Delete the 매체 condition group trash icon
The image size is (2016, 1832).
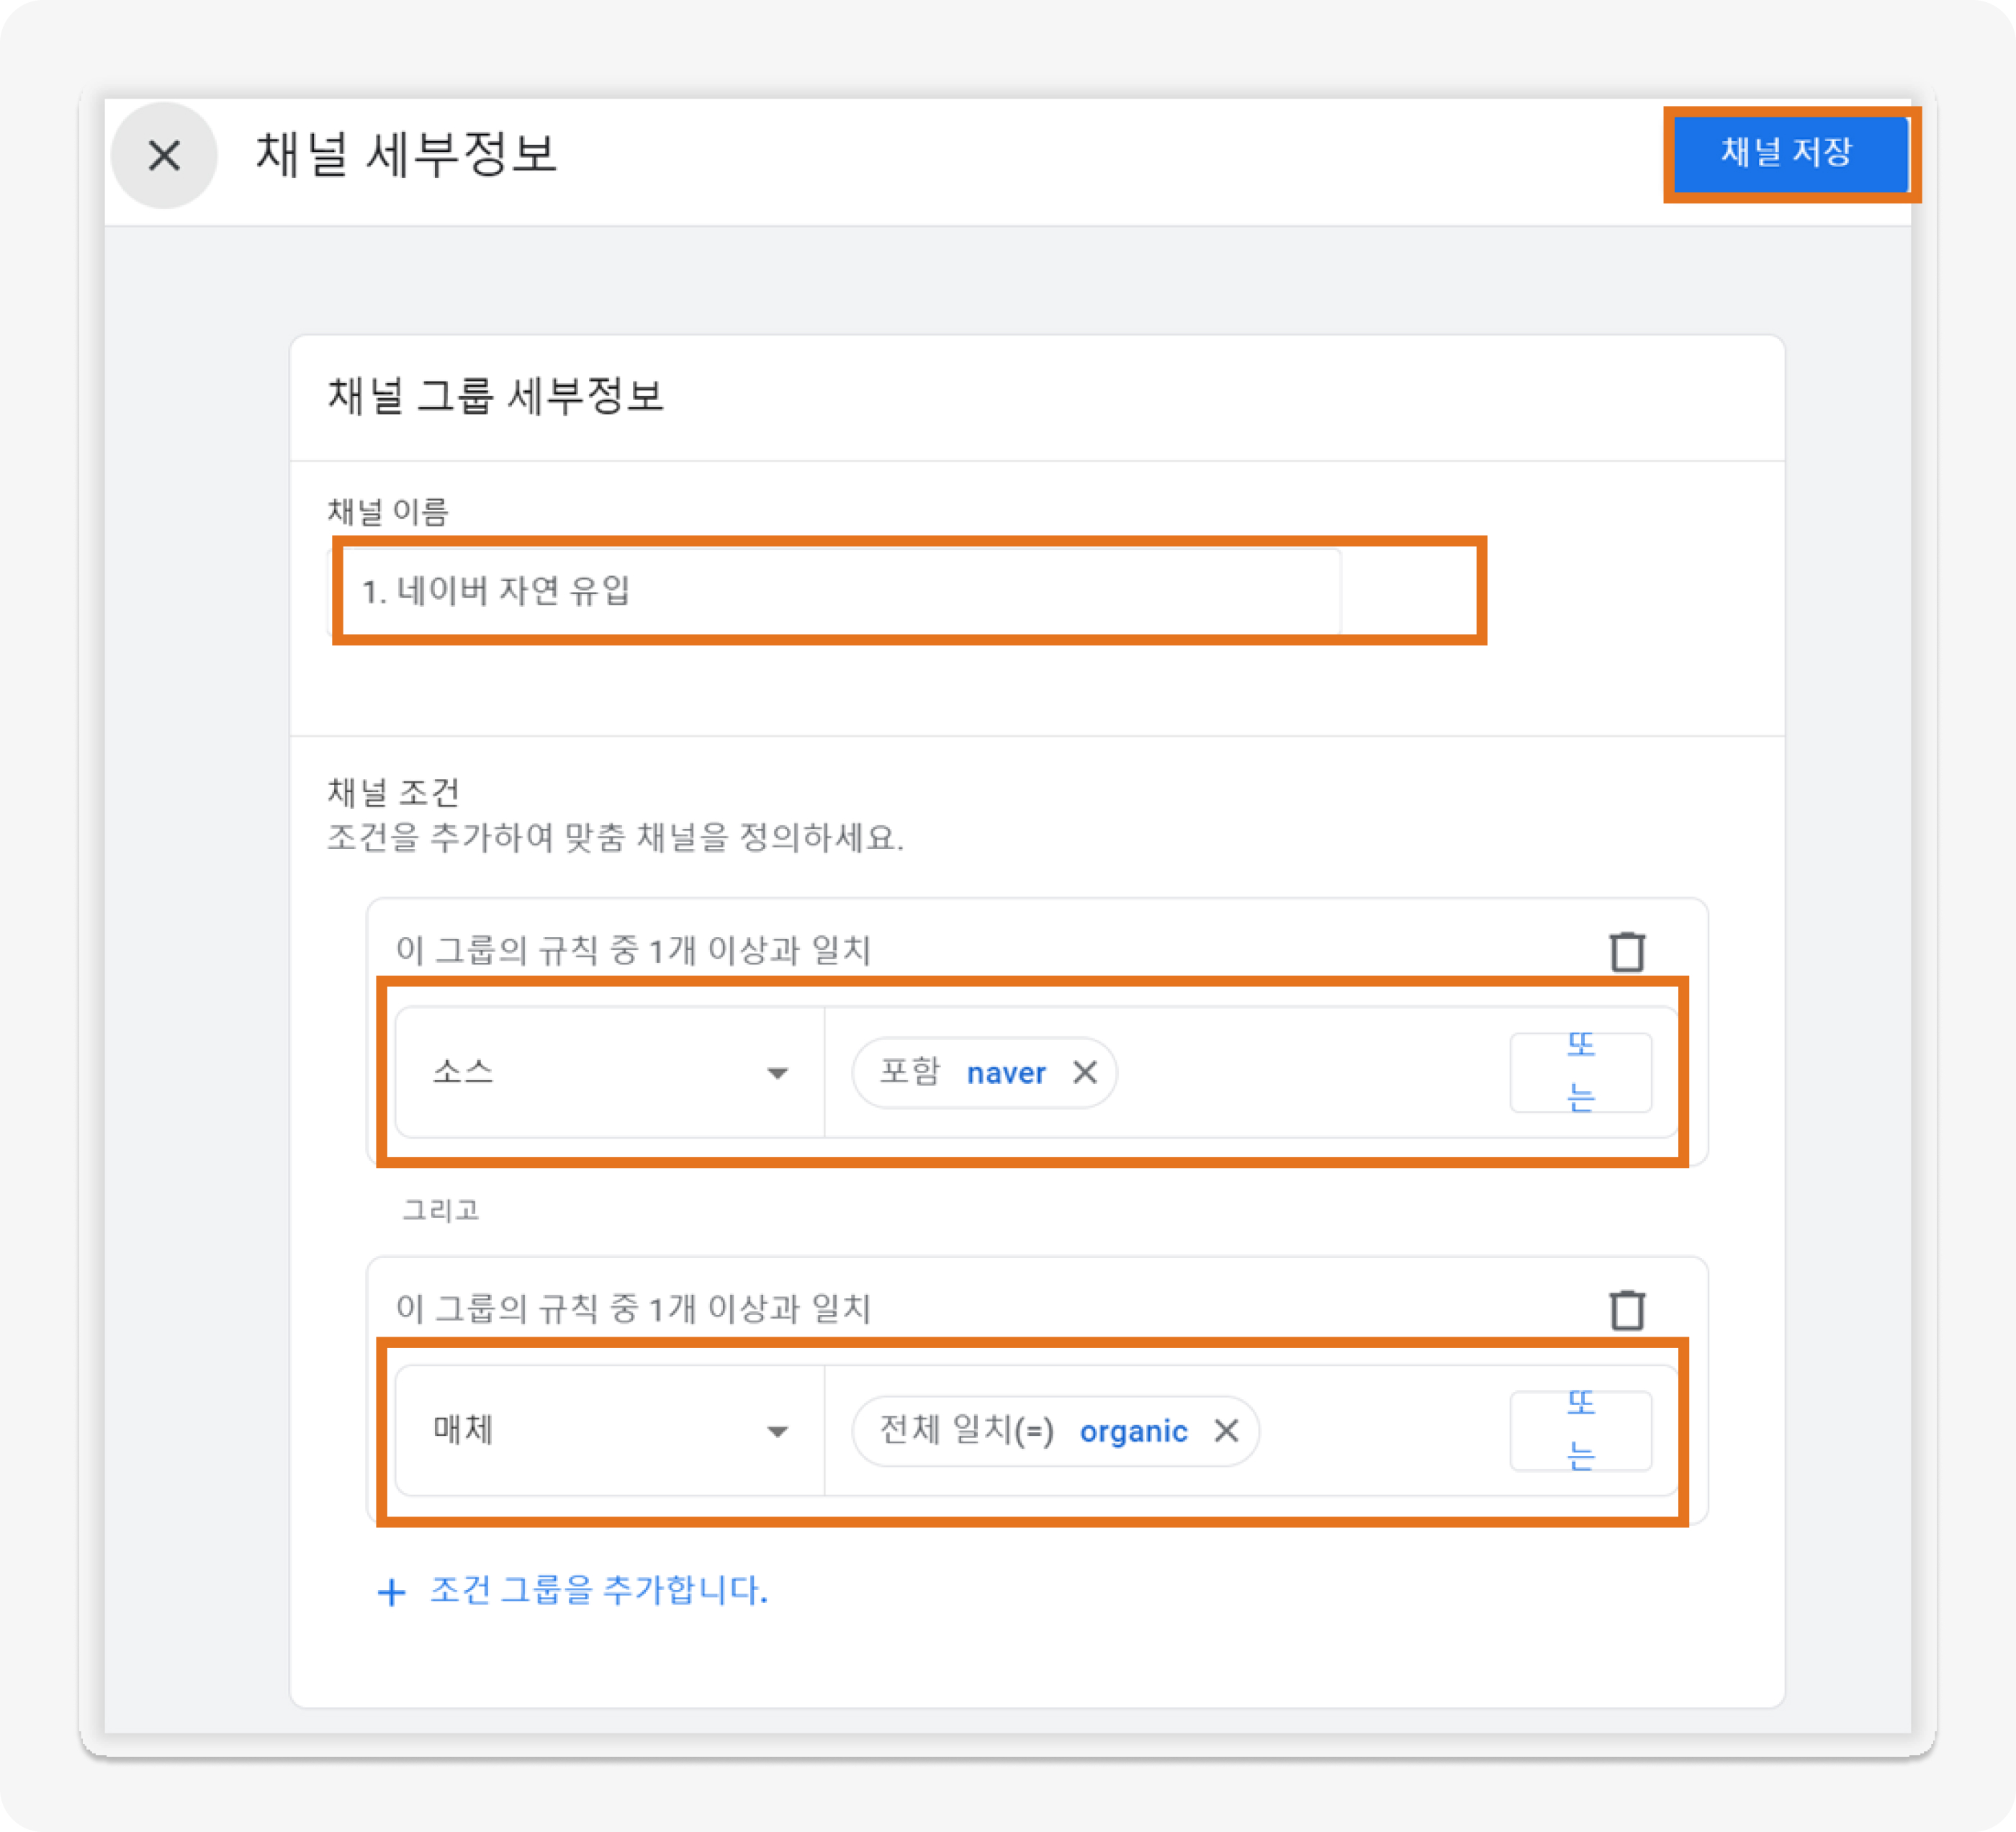click(x=1627, y=1310)
